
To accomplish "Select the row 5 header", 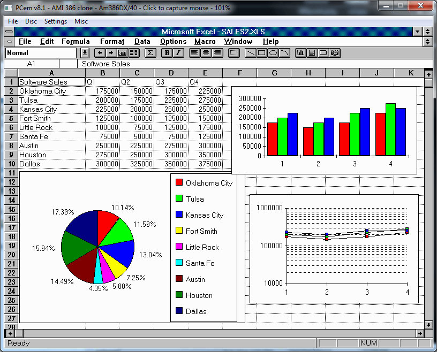I will pyautogui.click(x=11, y=118).
